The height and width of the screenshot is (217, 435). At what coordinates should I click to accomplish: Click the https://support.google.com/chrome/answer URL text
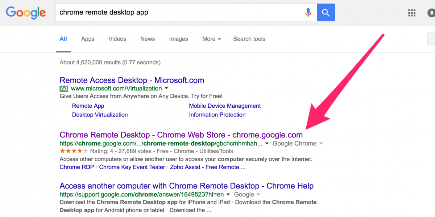tap(142, 195)
